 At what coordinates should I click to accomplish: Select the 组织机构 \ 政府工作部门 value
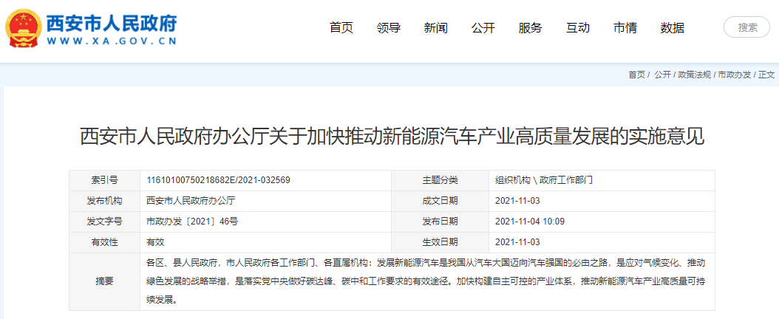(x=544, y=181)
